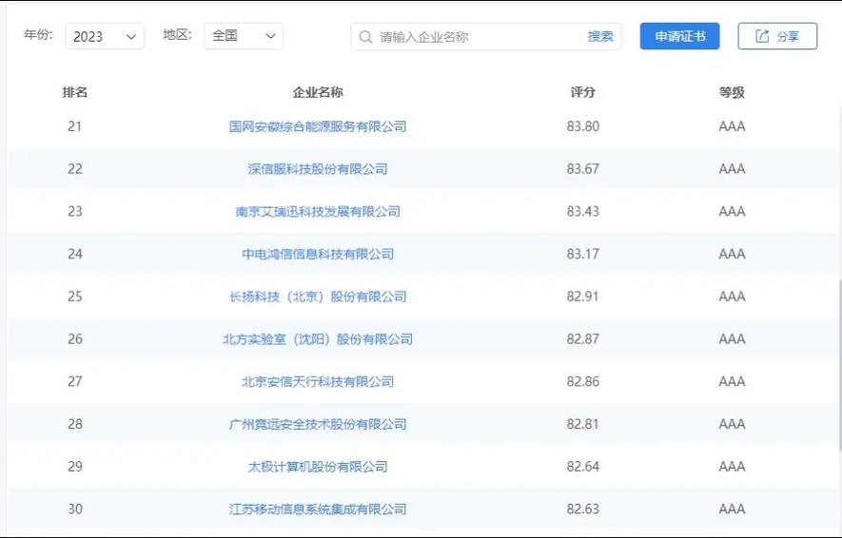Open 国网安徽综合能源服务有限公司 link
Viewport: 842px width, 538px height.
point(318,126)
